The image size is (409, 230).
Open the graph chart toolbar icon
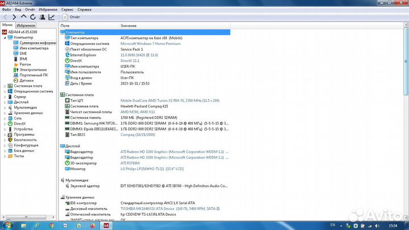click(52, 17)
